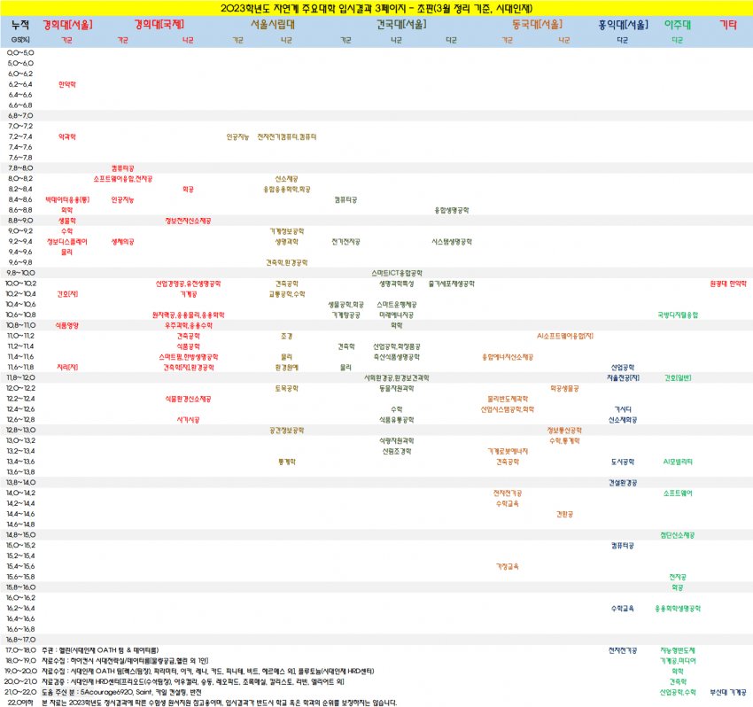This screenshot has width=753, height=707.
Task: Select the red '기타' column header
Action: tap(728, 25)
